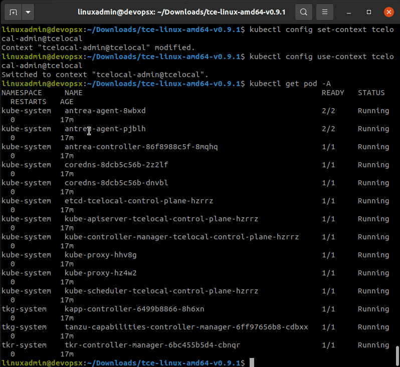This screenshot has height=367, width=400.
Task: Click pod kapp-controller-6499b8866-8h6xn
Action: tap(134, 309)
